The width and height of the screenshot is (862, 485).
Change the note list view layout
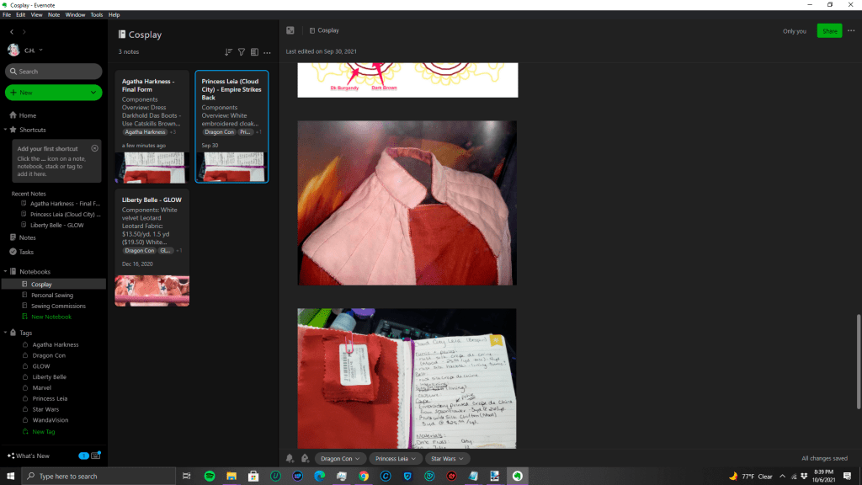tap(254, 52)
